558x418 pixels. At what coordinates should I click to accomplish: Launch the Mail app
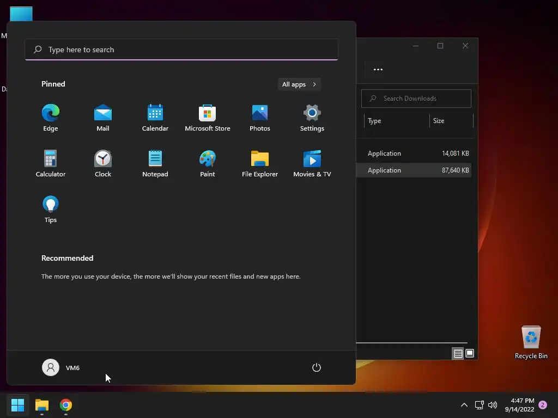point(103,118)
